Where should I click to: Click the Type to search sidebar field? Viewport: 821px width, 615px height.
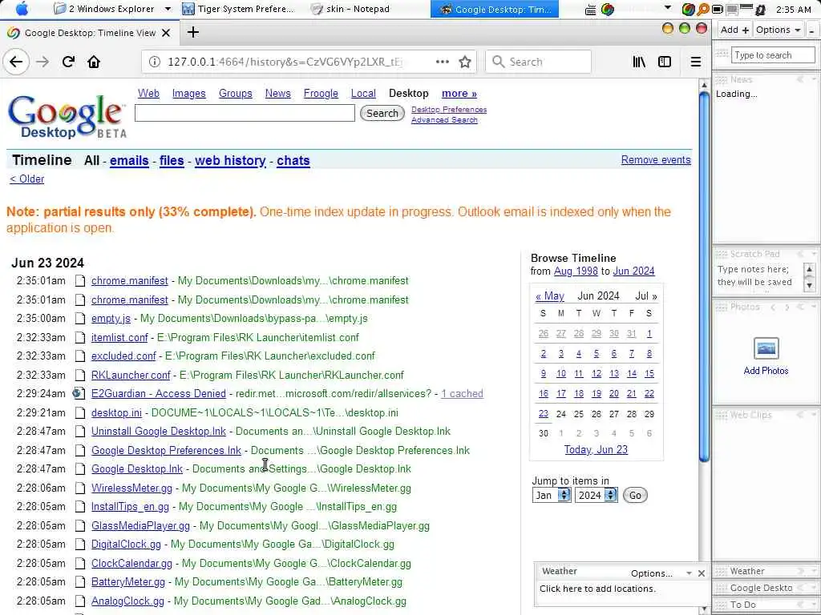tap(774, 55)
